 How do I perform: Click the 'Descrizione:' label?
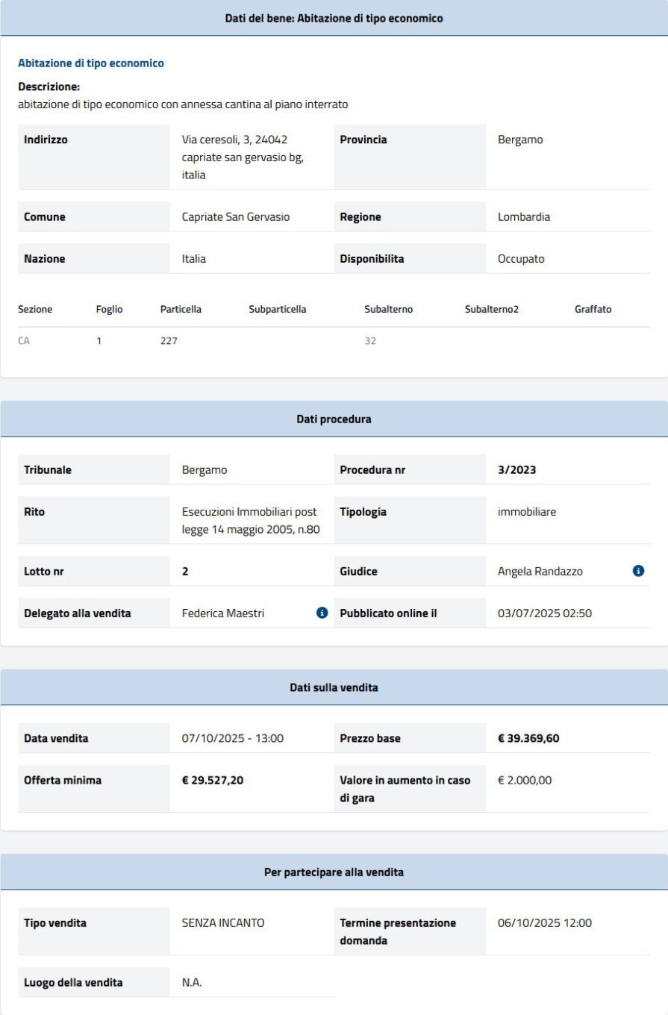tap(49, 87)
